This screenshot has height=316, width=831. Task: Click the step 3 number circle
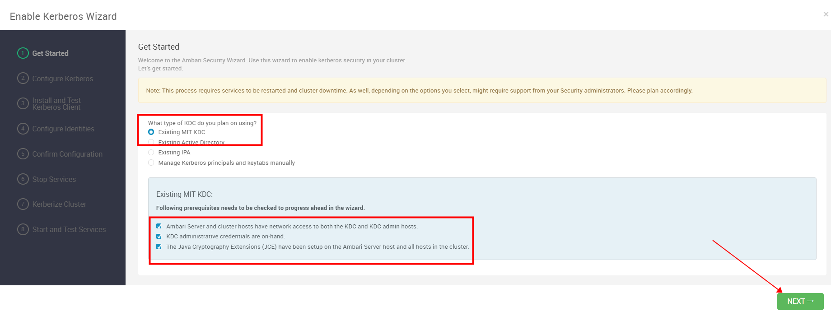[x=23, y=103]
